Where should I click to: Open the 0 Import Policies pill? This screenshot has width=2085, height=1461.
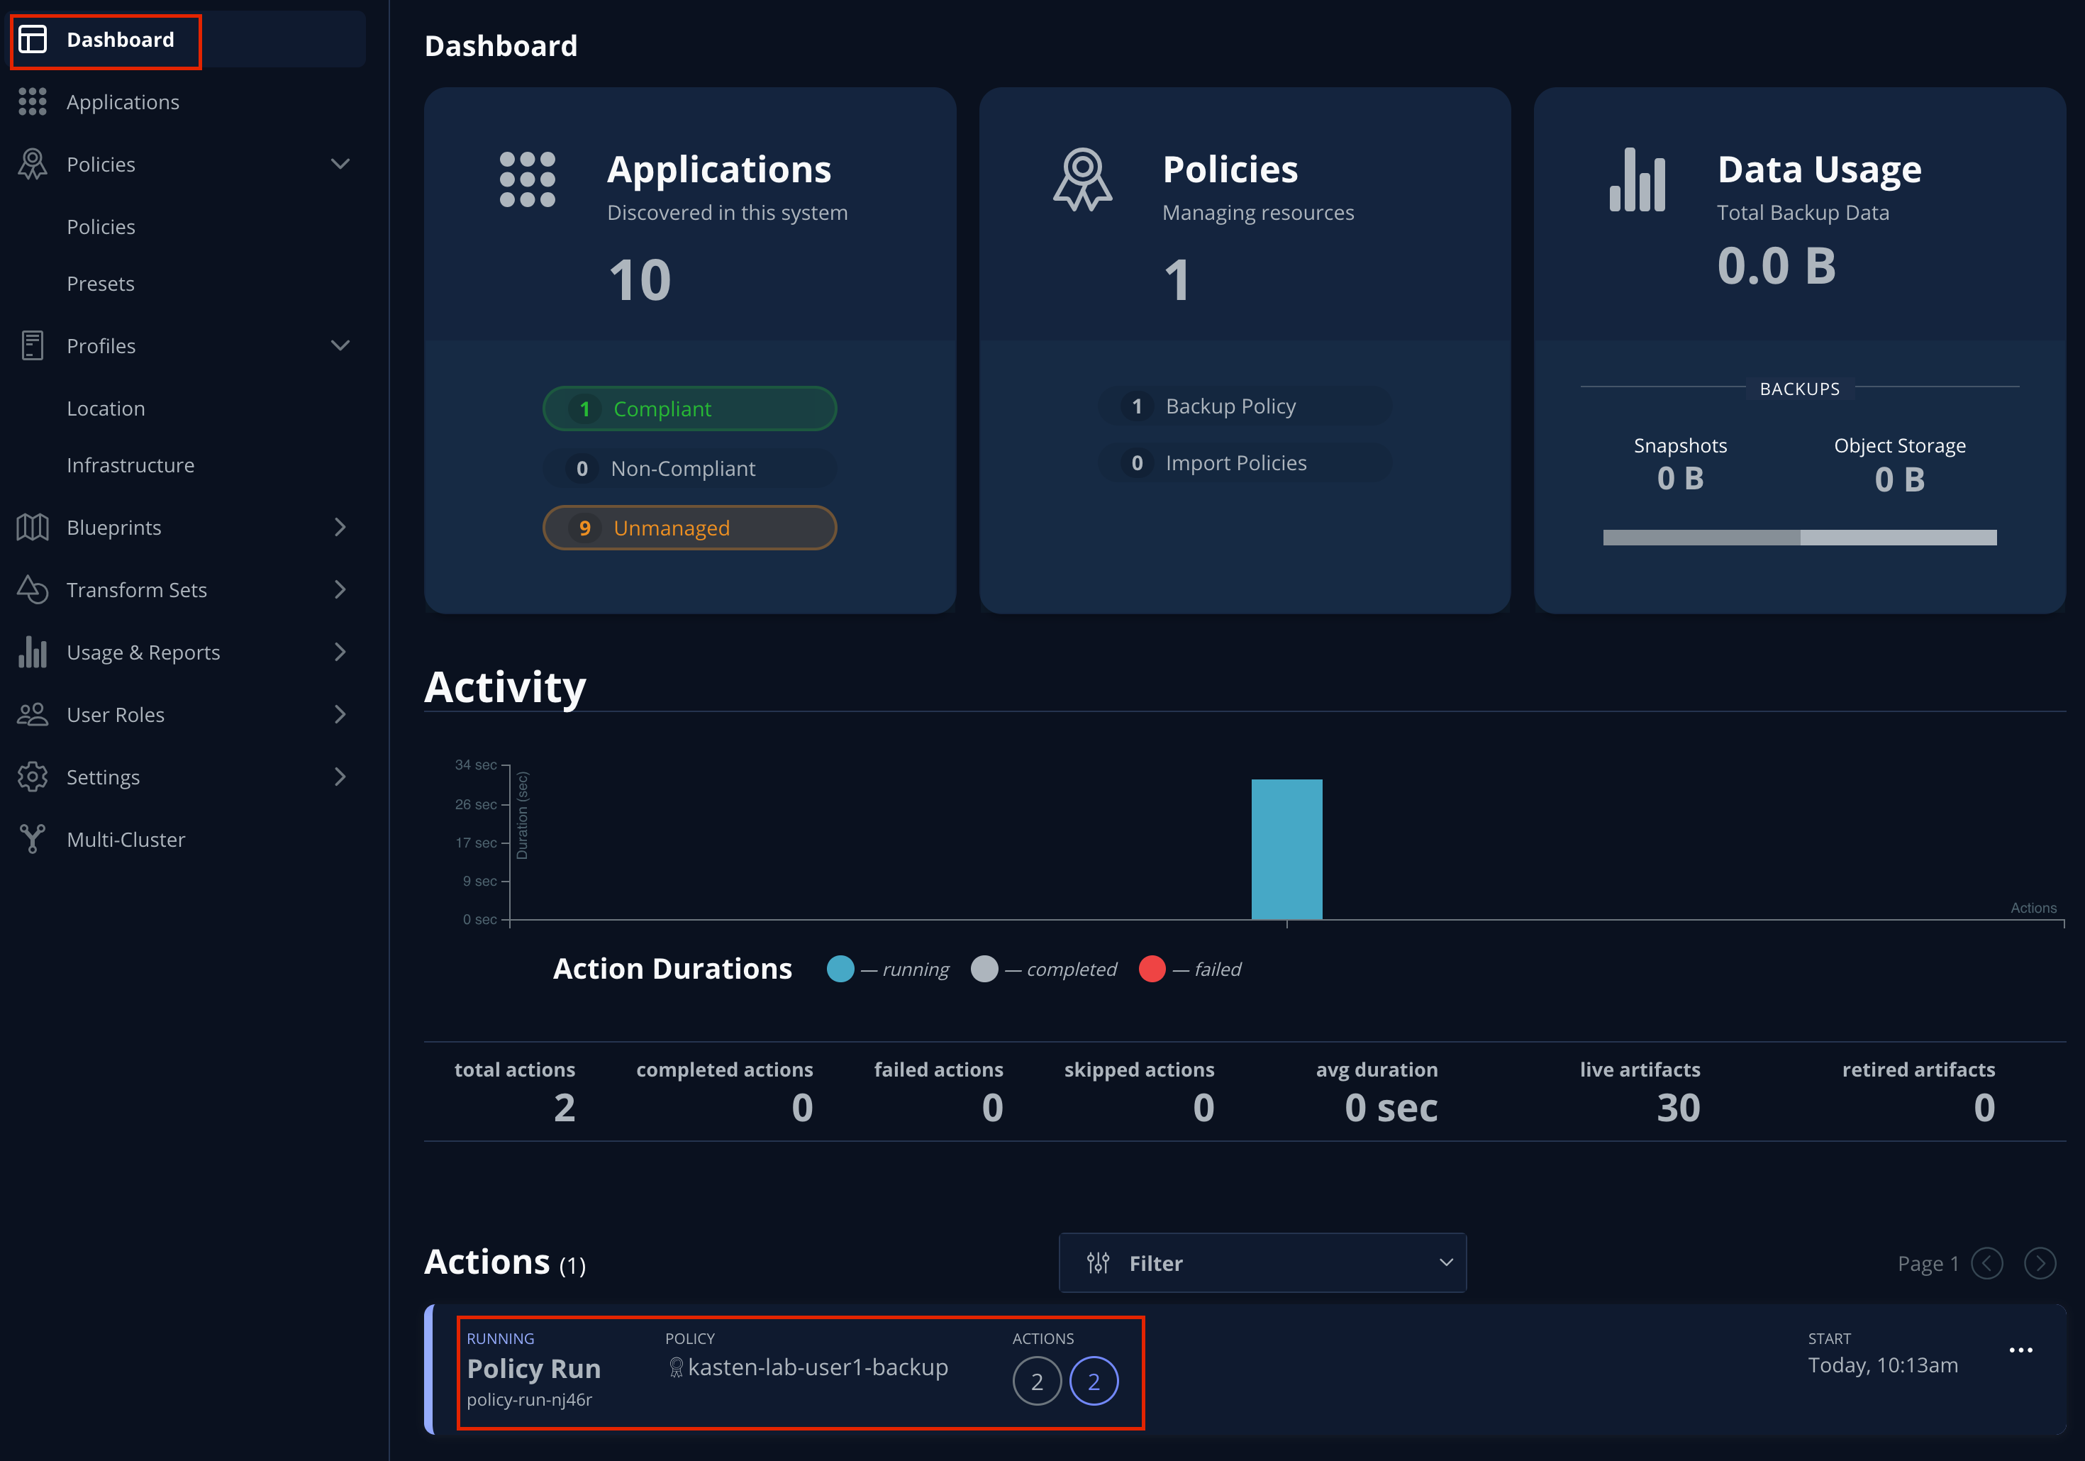point(1244,463)
